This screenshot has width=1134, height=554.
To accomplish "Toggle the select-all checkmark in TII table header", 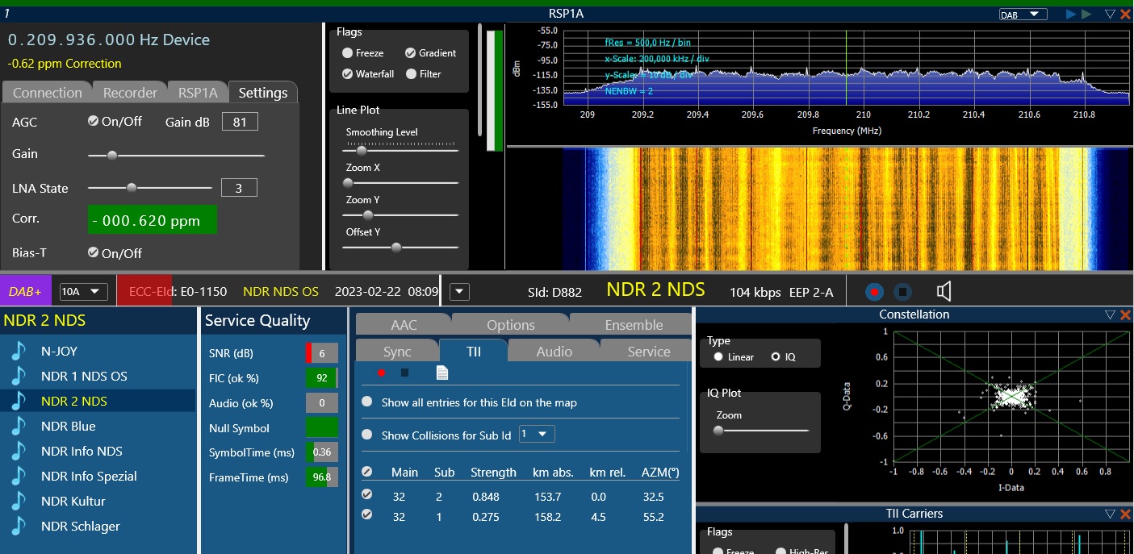I will [367, 471].
